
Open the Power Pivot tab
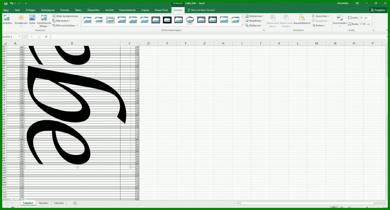161,10
